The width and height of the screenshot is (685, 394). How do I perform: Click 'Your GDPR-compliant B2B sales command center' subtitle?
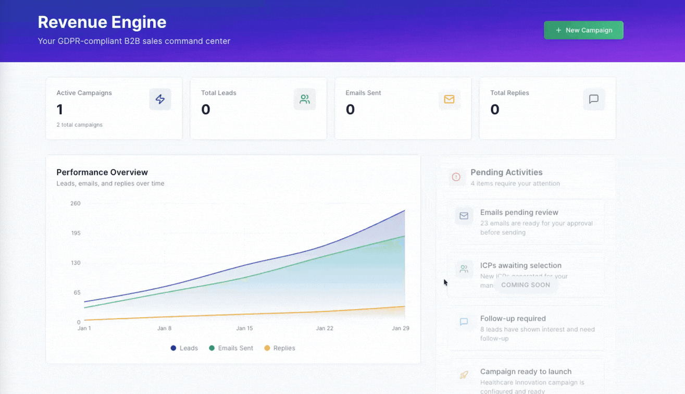click(x=134, y=41)
